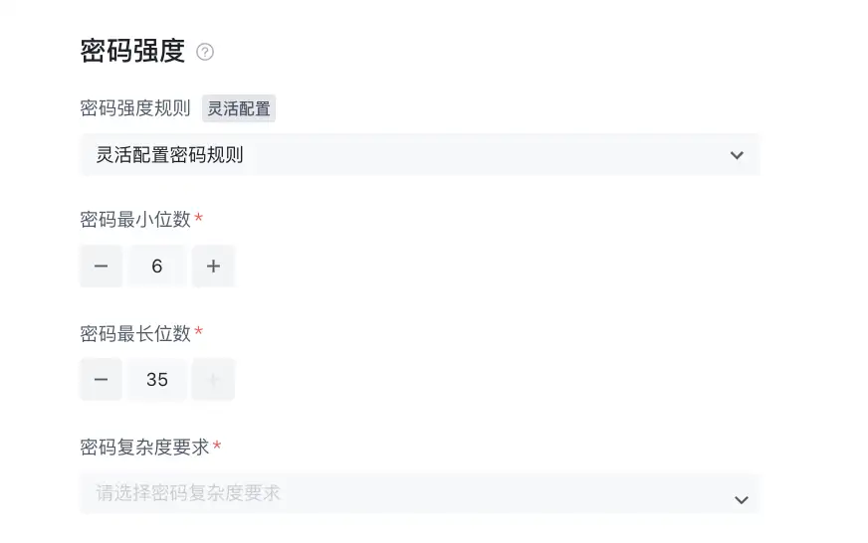This screenshot has height=543, width=868.
Task: Click the 密码强度 section heading
Action: (x=132, y=52)
